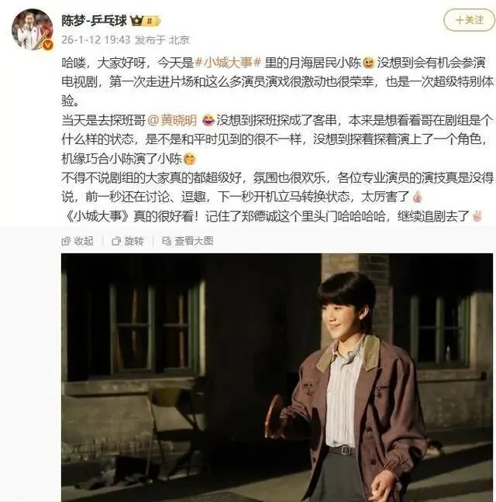Screen dimensions: 496x502
Task: Open the #小城大事# hashtag topic
Action: click(x=229, y=63)
